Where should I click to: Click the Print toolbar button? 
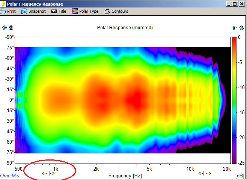pos(8,11)
